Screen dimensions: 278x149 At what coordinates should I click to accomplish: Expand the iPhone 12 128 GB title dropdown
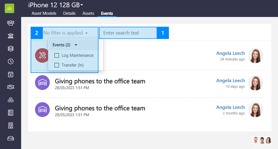click(x=82, y=5)
